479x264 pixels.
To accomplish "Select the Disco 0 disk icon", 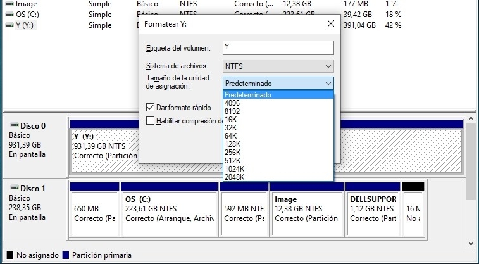I will click(14, 125).
